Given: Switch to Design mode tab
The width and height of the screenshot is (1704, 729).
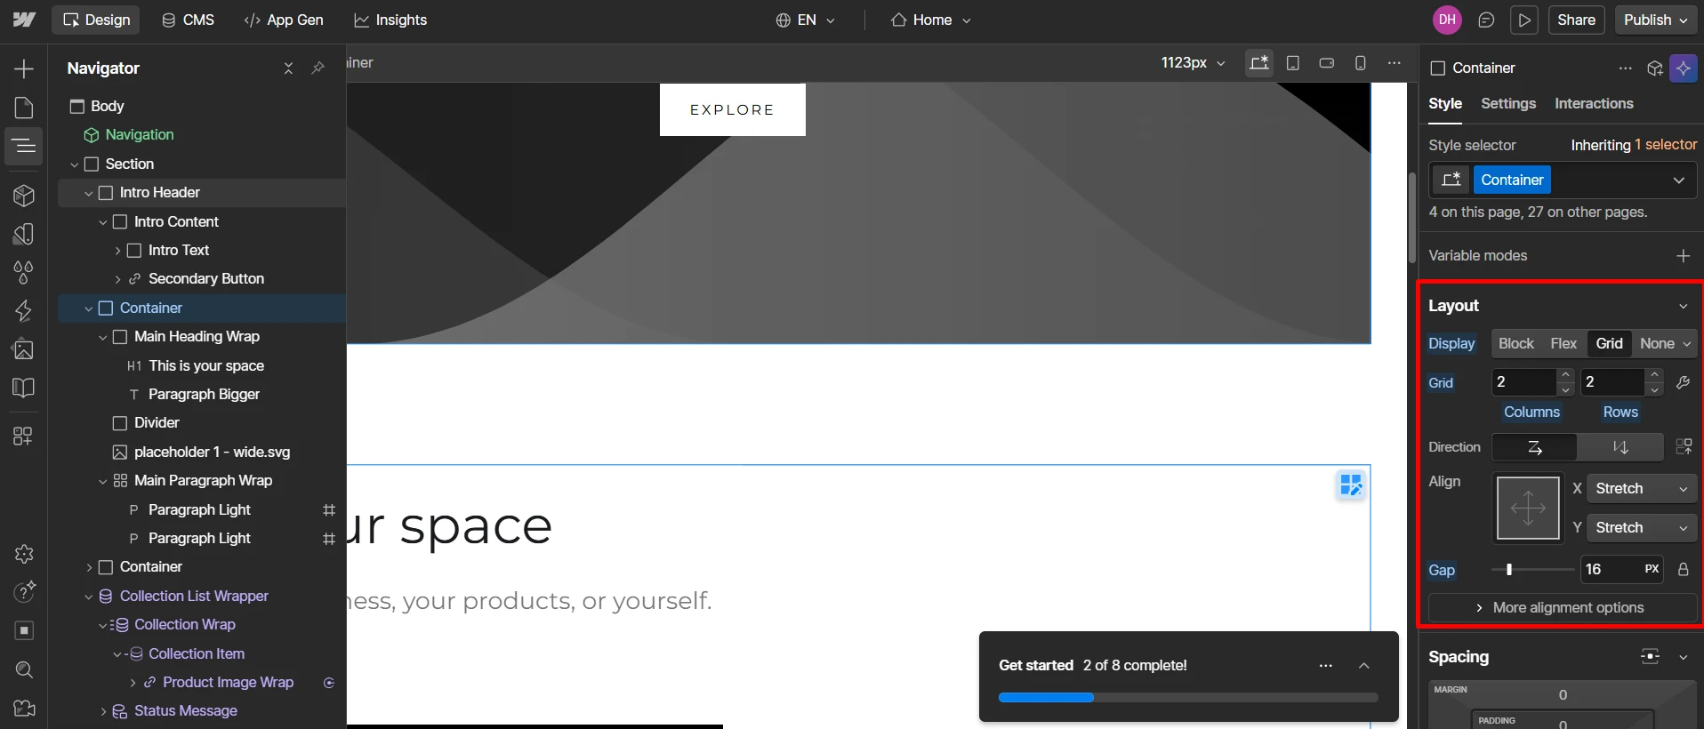Looking at the screenshot, I should tap(96, 20).
